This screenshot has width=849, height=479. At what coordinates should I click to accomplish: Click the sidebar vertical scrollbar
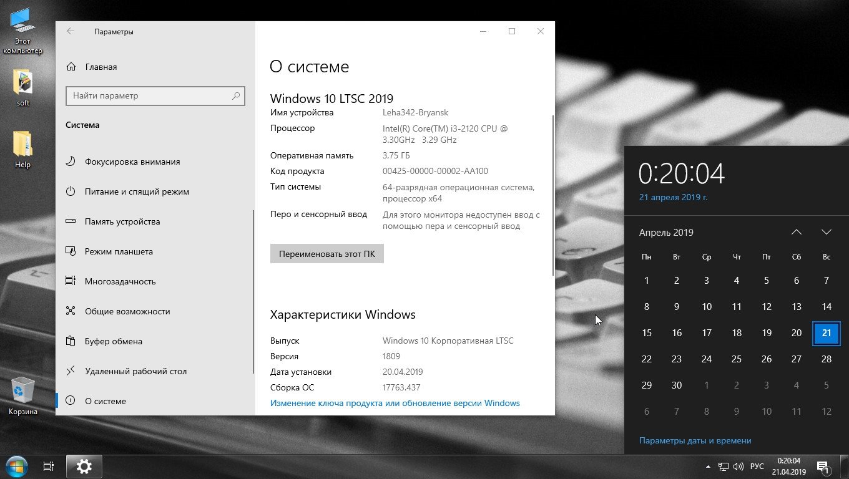[x=253, y=292]
